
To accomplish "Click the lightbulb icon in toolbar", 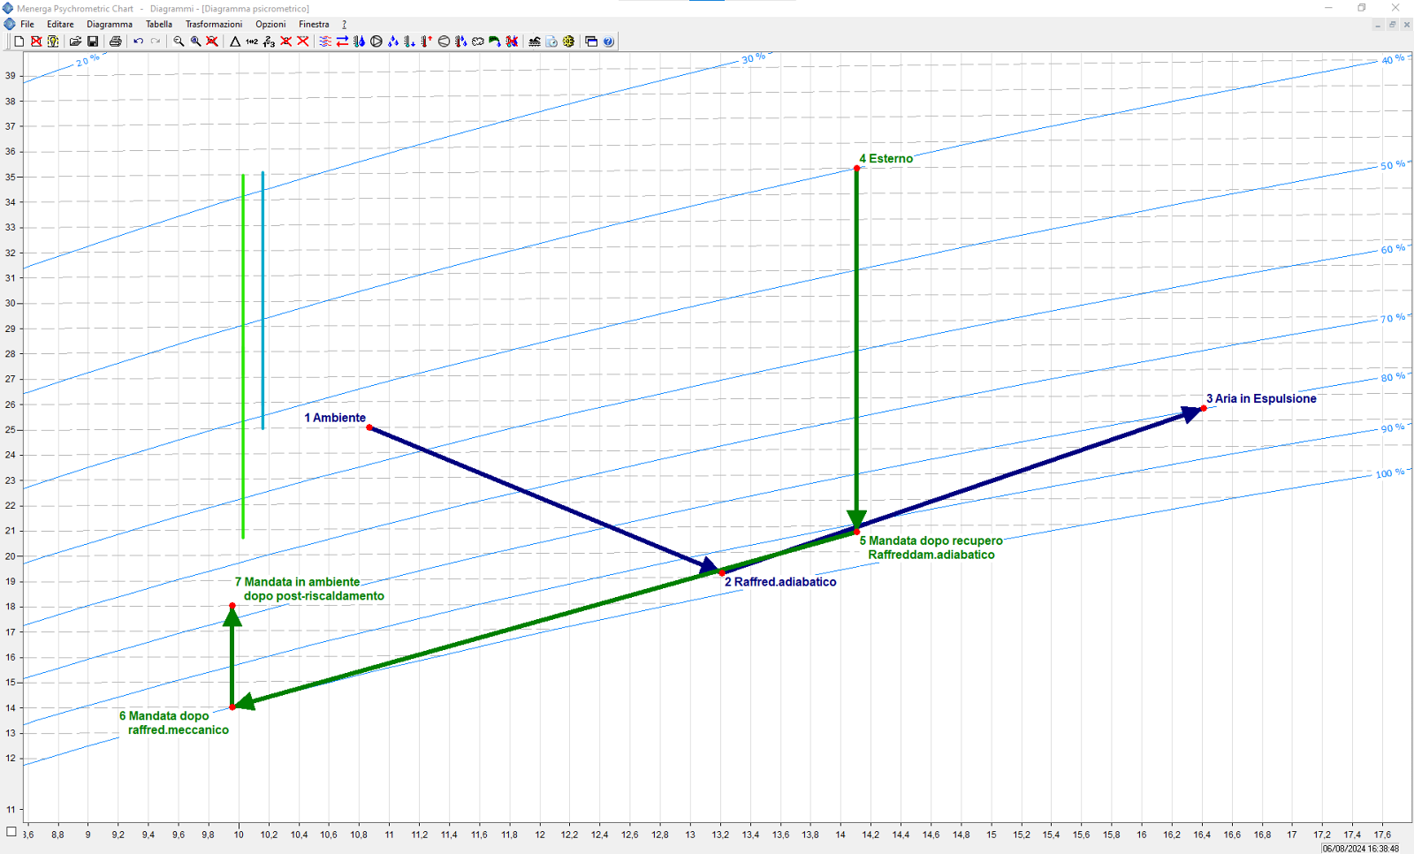I will [x=53, y=42].
